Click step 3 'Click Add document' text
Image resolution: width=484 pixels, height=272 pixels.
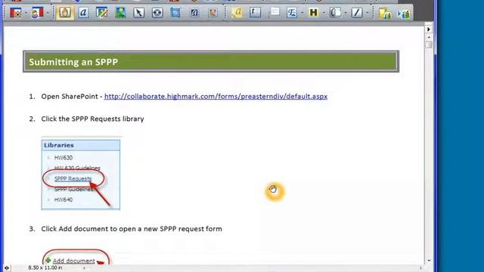(x=132, y=229)
